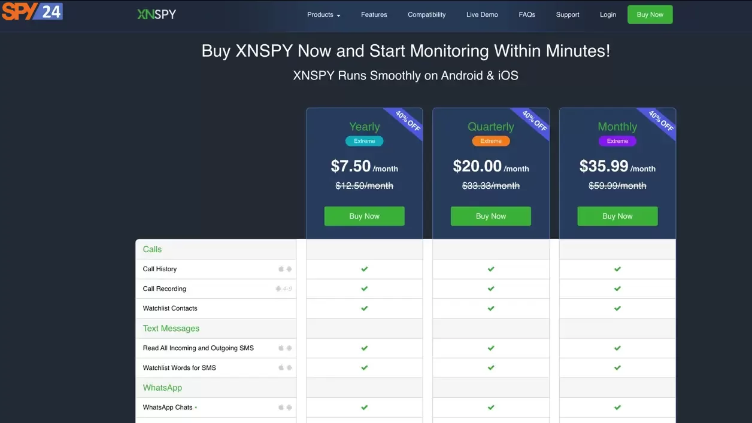
Task: Select the purple Extreme badge under Monthly
Action: (617, 141)
